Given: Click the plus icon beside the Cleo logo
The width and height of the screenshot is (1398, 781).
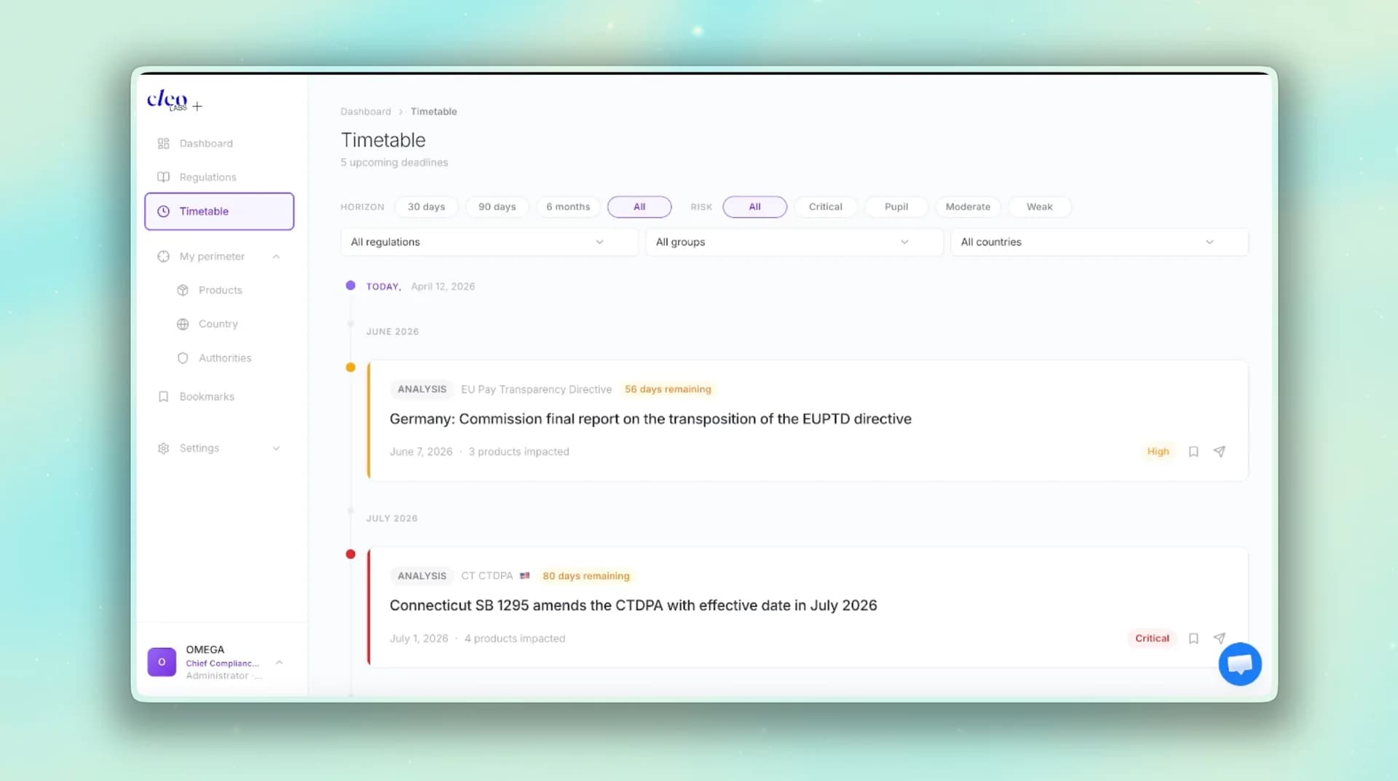Looking at the screenshot, I should tap(197, 106).
